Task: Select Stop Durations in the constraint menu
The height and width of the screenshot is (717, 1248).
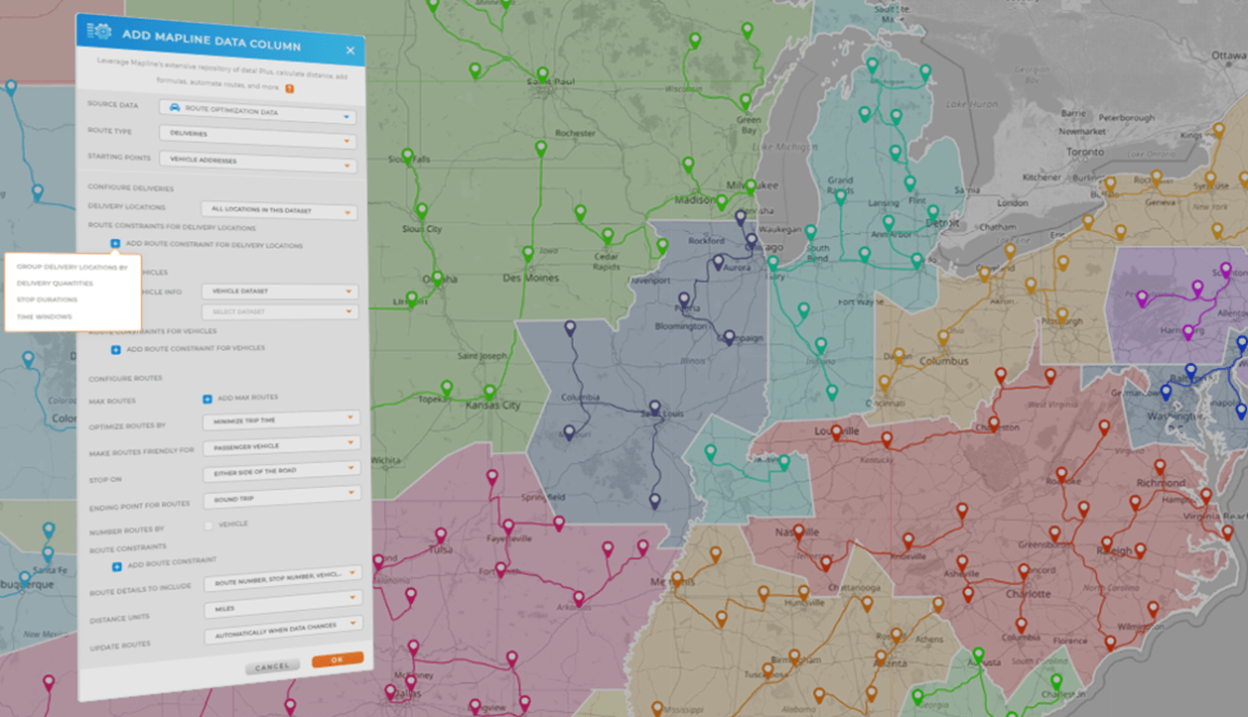Action: tap(50, 299)
